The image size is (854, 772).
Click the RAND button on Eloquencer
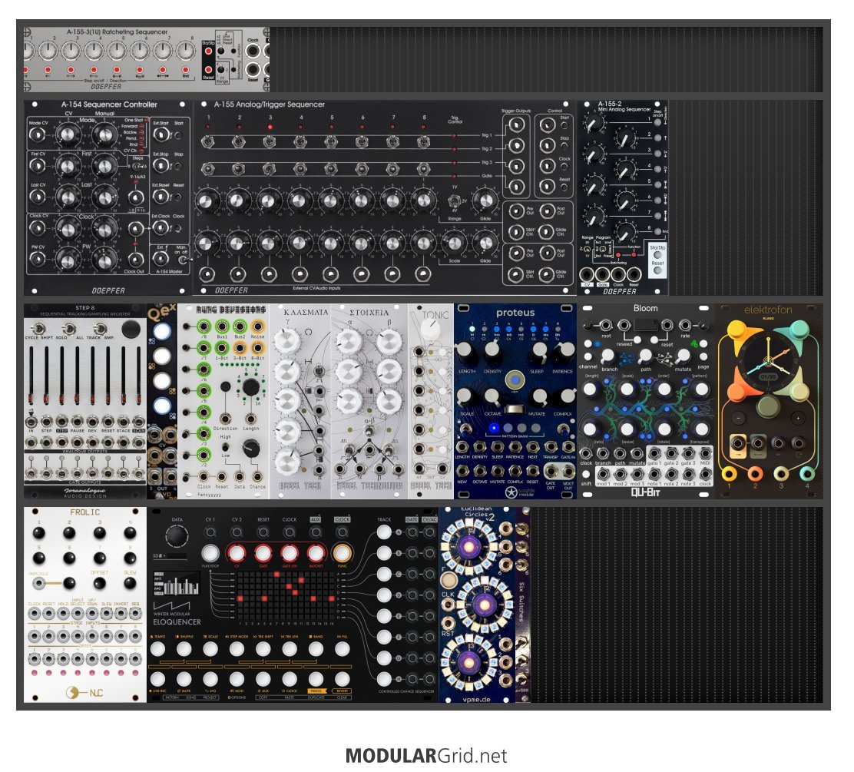click(x=316, y=649)
